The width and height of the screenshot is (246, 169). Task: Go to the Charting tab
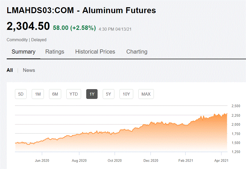click(x=137, y=52)
